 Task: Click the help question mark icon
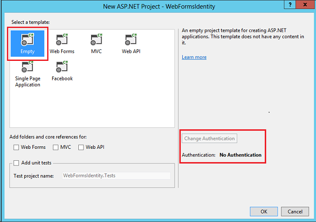pos(290,5)
